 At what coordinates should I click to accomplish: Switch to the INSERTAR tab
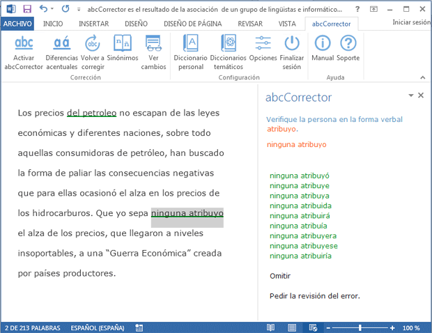tap(93, 24)
